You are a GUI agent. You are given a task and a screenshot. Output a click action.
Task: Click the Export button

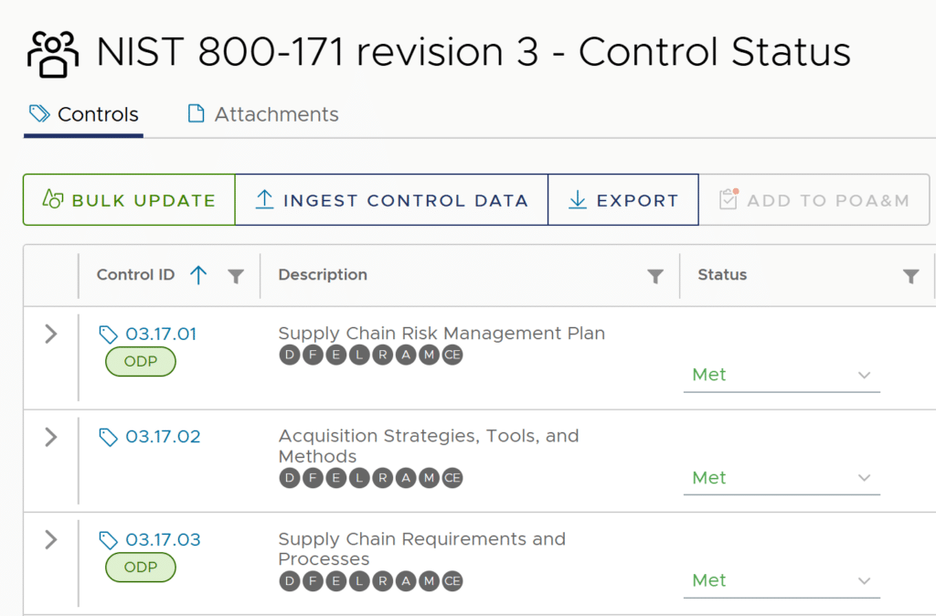click(x=623, y=200)
